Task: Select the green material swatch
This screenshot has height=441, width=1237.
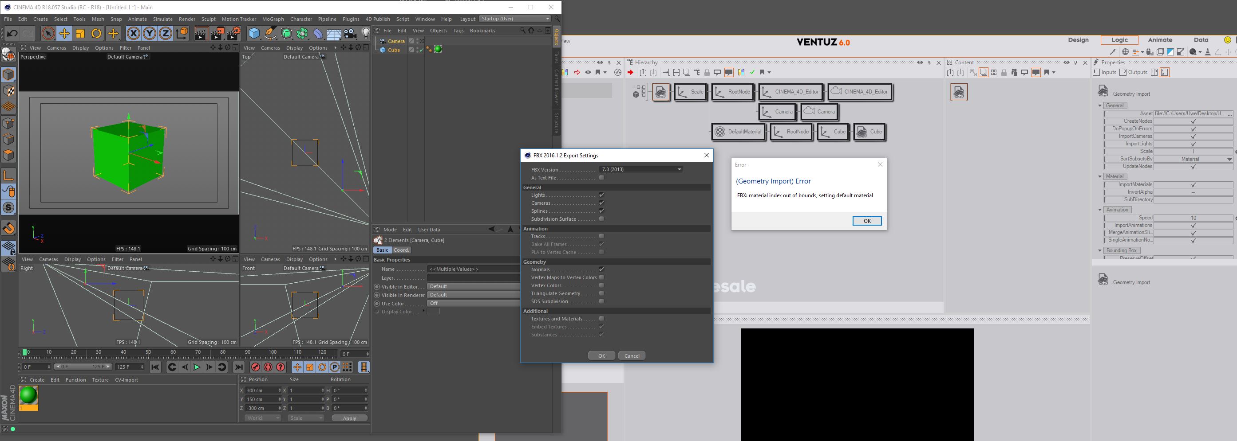Action: point(28,395)
